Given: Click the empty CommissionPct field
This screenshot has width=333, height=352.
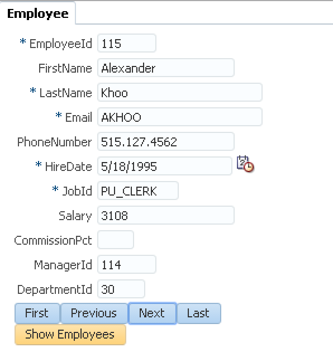Looking at the screenshot, I should (x=116, y=240).
